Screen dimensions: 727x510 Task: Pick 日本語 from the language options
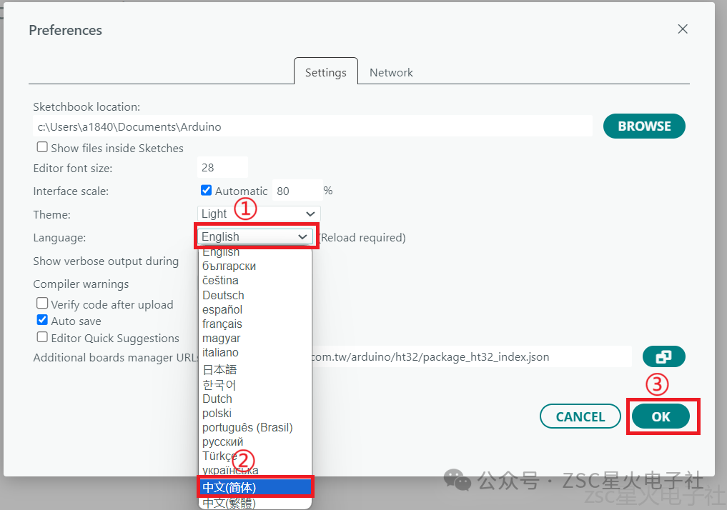(255, 370)
